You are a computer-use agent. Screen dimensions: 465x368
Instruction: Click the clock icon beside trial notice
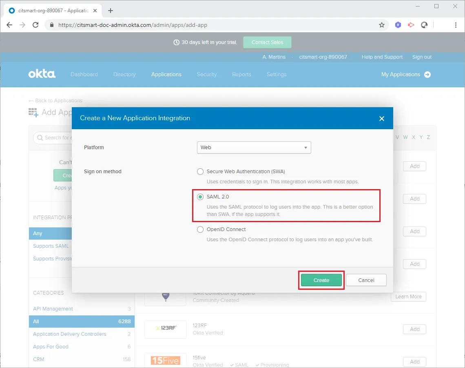pos(176,42)
